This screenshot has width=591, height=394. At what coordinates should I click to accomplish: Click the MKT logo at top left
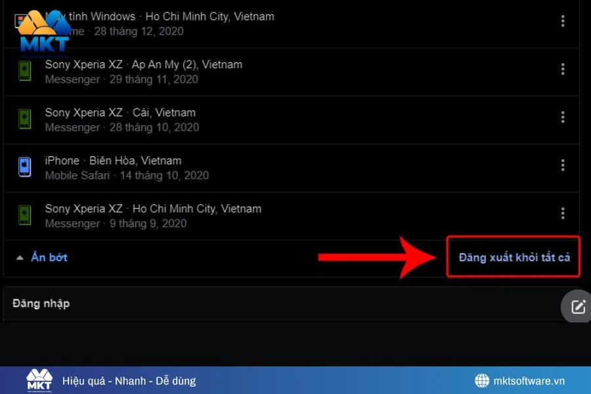point(45,32)
